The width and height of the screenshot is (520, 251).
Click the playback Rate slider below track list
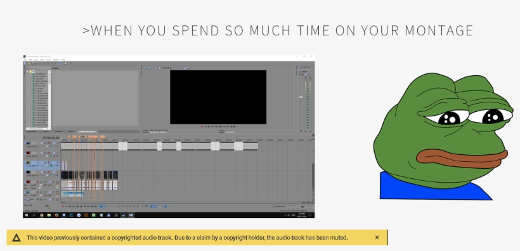pos(47,205)
